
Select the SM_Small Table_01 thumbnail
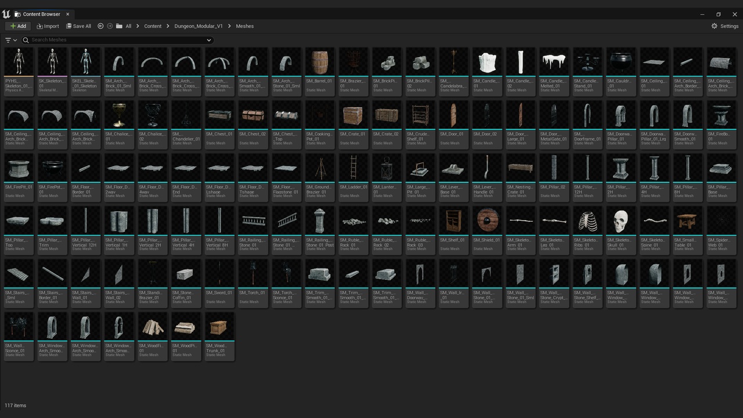[x=688, y=221]
